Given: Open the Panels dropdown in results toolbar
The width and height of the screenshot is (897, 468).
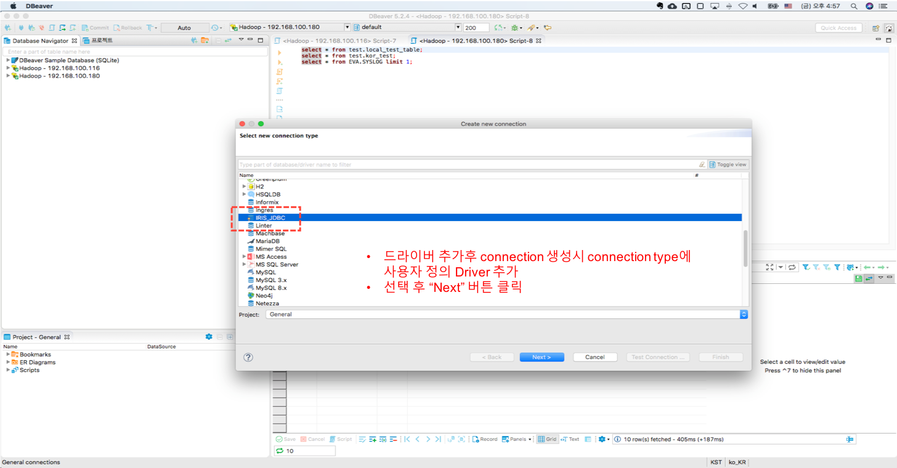Looking at the screenshot, I should pyautogui.click(x=517, y=439).
